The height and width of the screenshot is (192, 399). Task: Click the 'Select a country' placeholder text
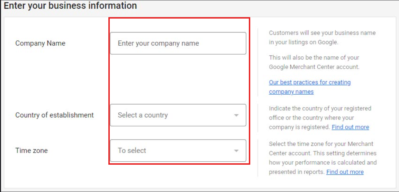[143, 115]
